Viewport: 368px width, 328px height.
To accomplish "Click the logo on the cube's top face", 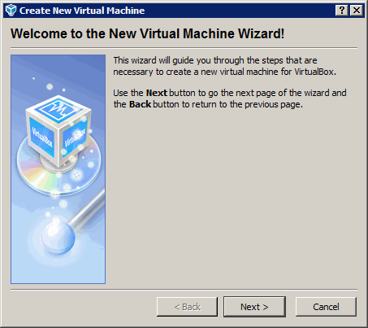I will [58, 108].
